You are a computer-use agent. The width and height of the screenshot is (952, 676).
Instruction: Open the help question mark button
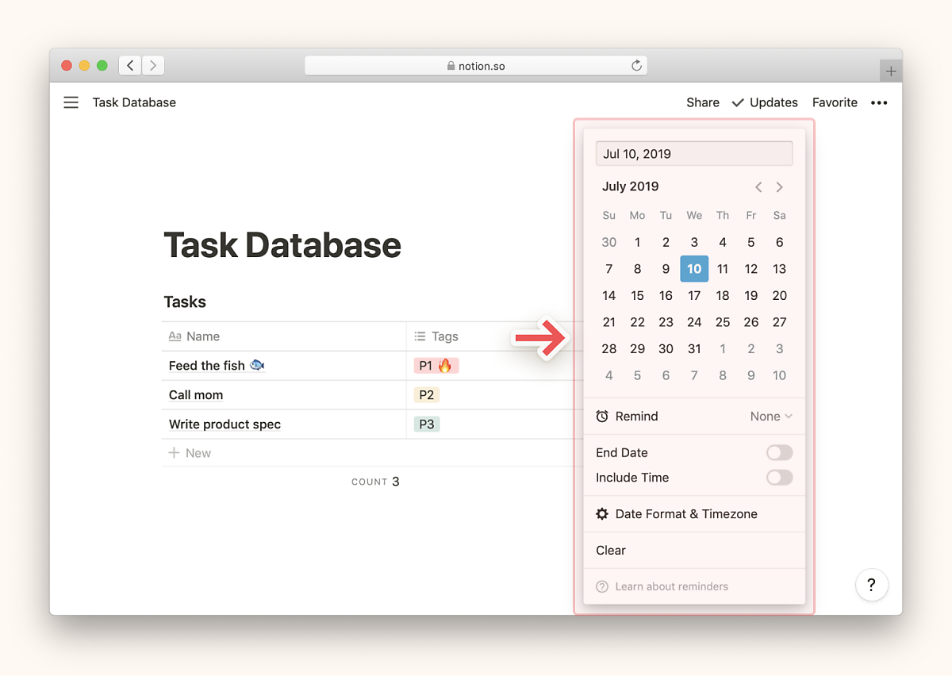tap(872, 586)
